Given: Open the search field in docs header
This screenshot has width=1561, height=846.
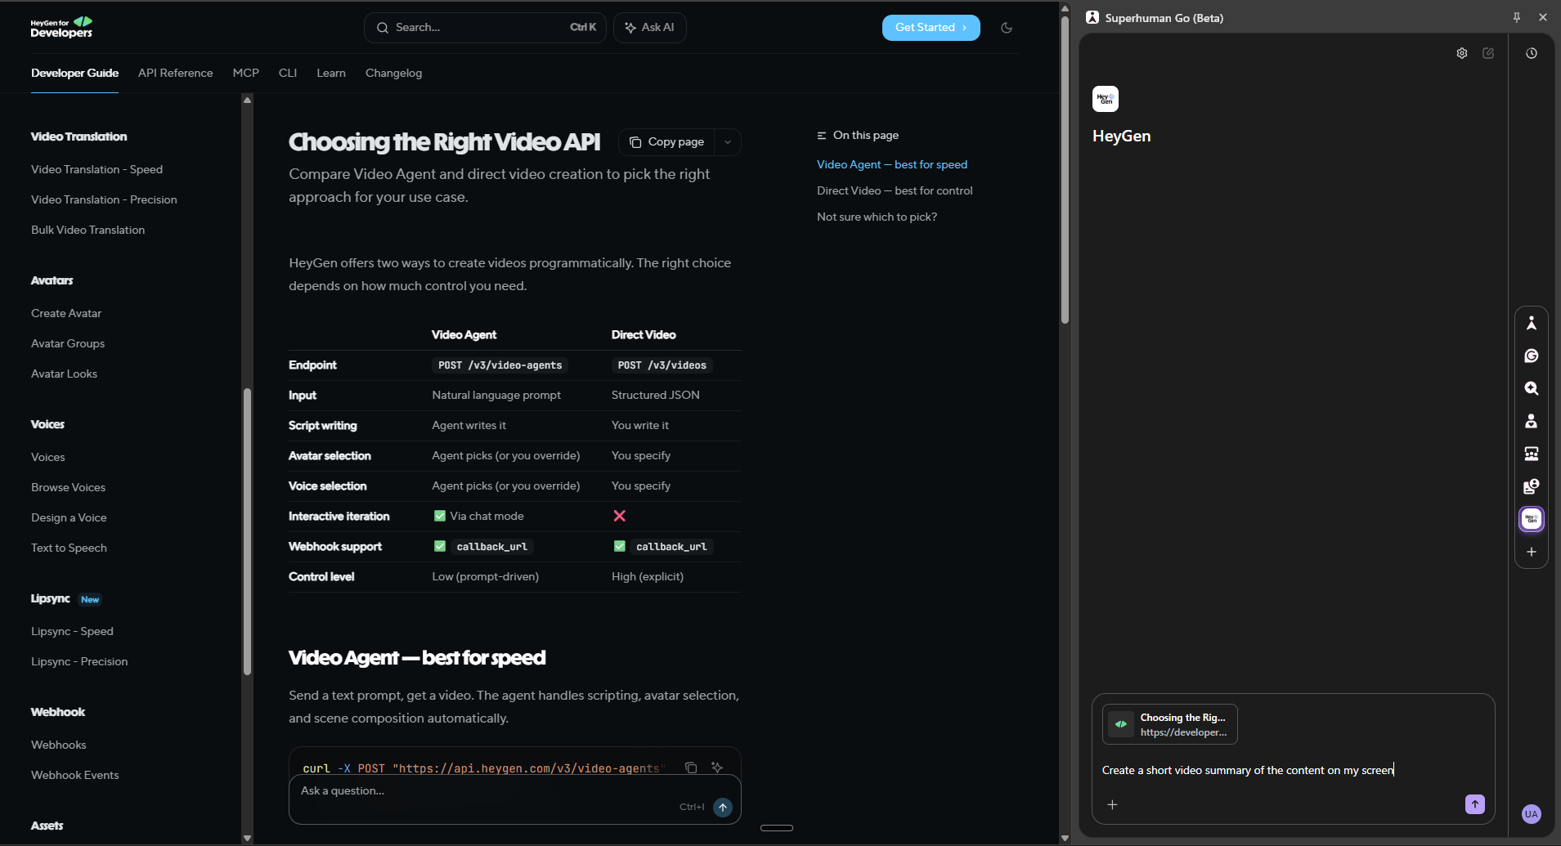Looking at the screenshot, I should pos(485,28).
